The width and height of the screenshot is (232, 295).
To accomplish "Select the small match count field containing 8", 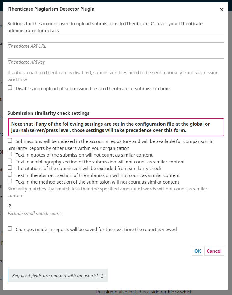I will click(115, 205).
